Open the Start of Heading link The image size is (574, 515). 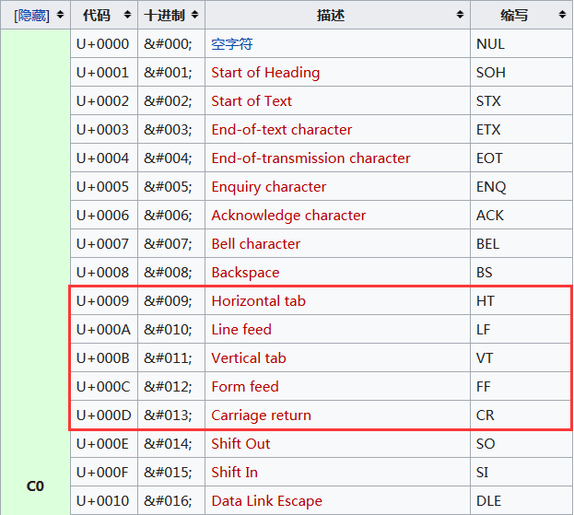(x=265, y=73)
